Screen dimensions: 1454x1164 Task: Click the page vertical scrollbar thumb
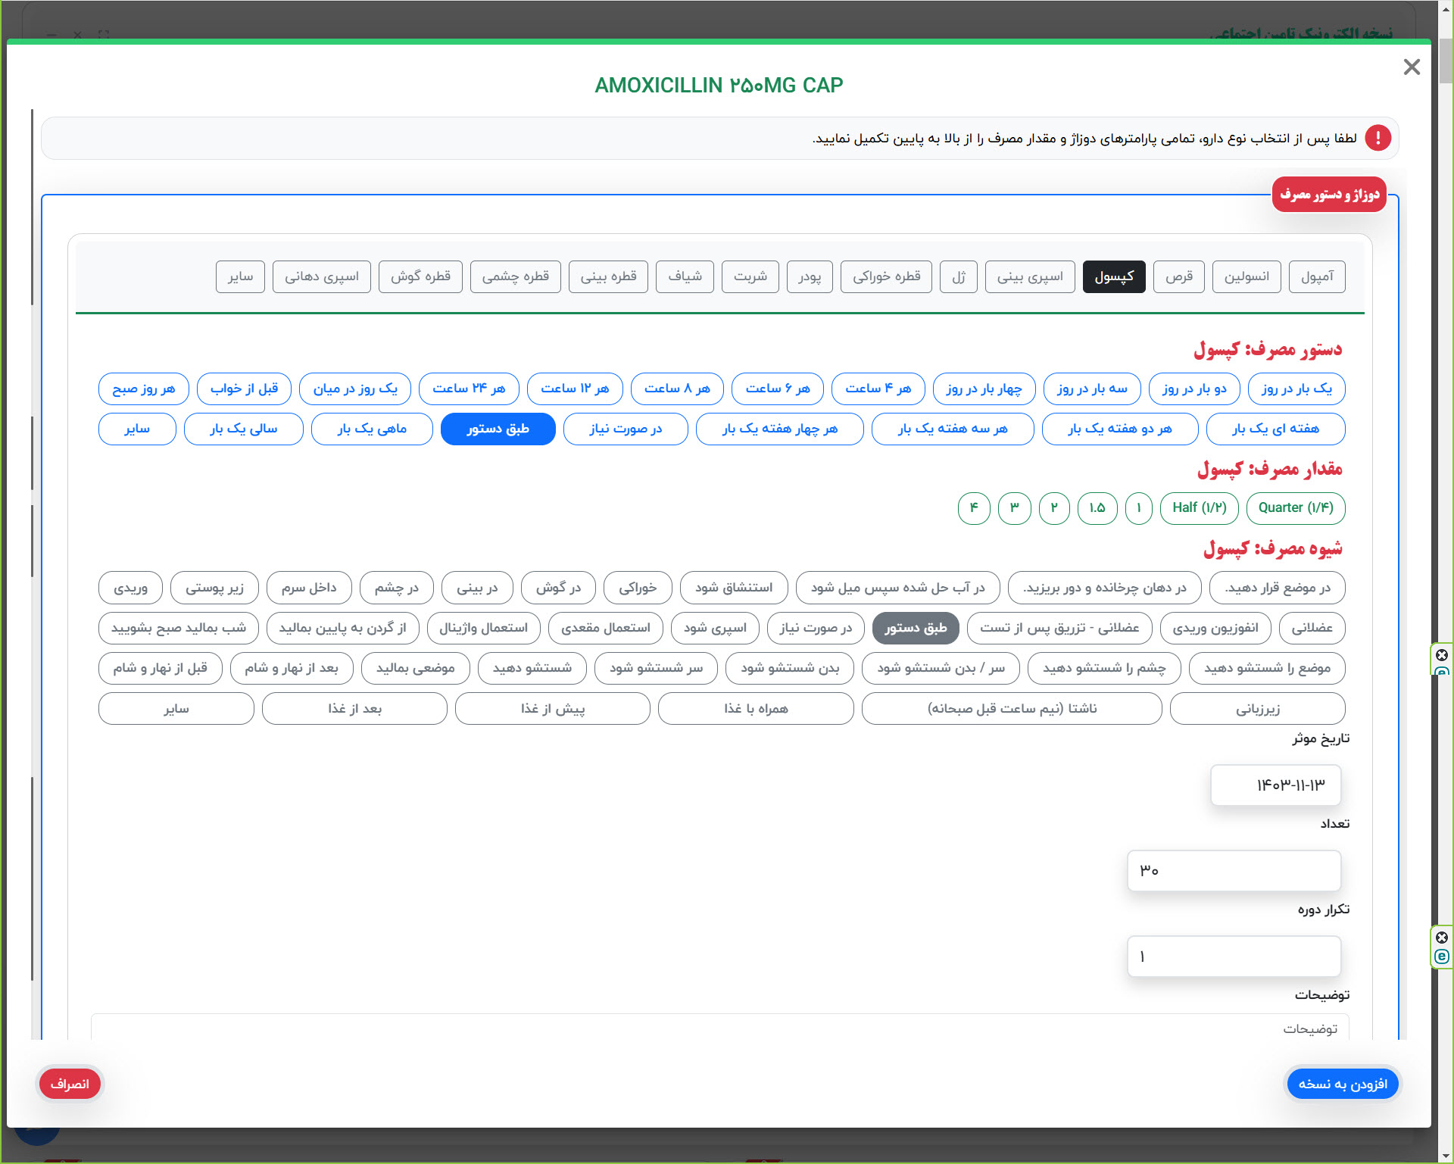tap(1445, 61)
